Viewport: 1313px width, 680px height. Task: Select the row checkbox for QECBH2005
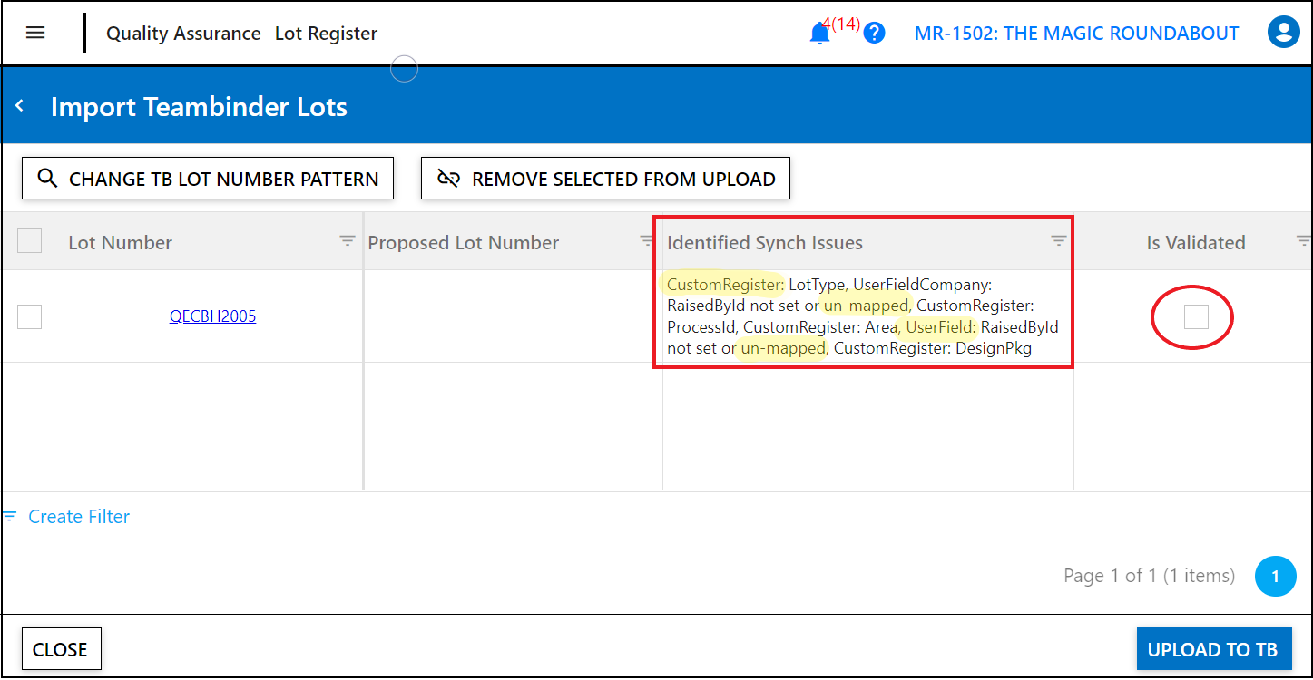[x=30, y=316]
